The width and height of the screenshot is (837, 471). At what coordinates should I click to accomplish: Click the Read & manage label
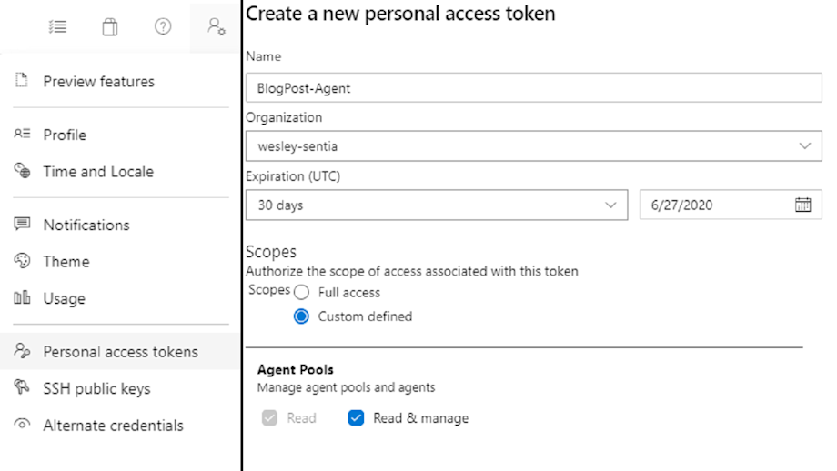[x=420, y=418]
